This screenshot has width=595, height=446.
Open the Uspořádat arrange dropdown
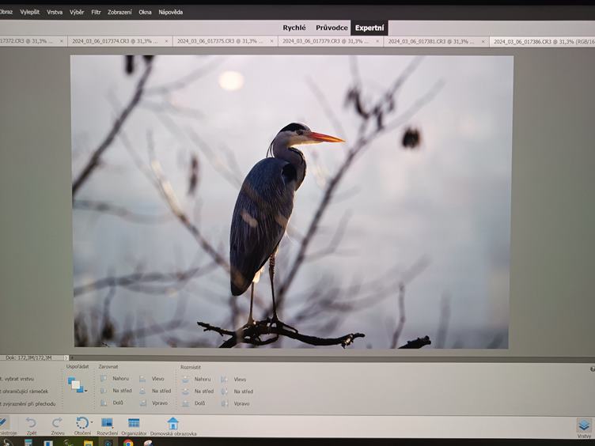coord(77,384)
